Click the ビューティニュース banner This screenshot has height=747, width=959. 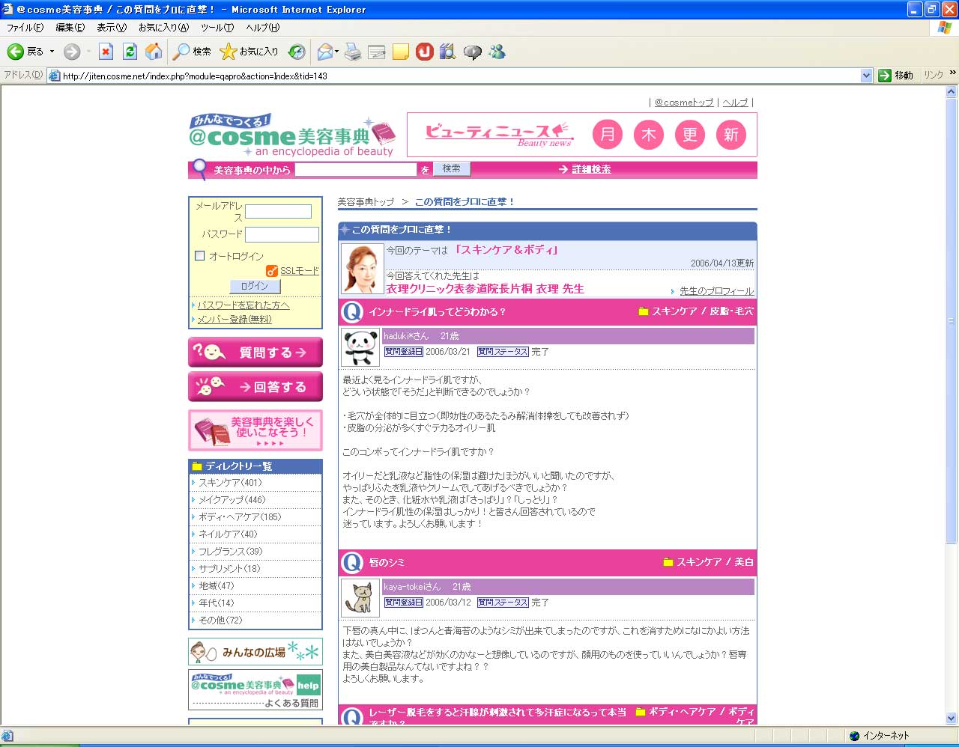(x=581, y=135)
